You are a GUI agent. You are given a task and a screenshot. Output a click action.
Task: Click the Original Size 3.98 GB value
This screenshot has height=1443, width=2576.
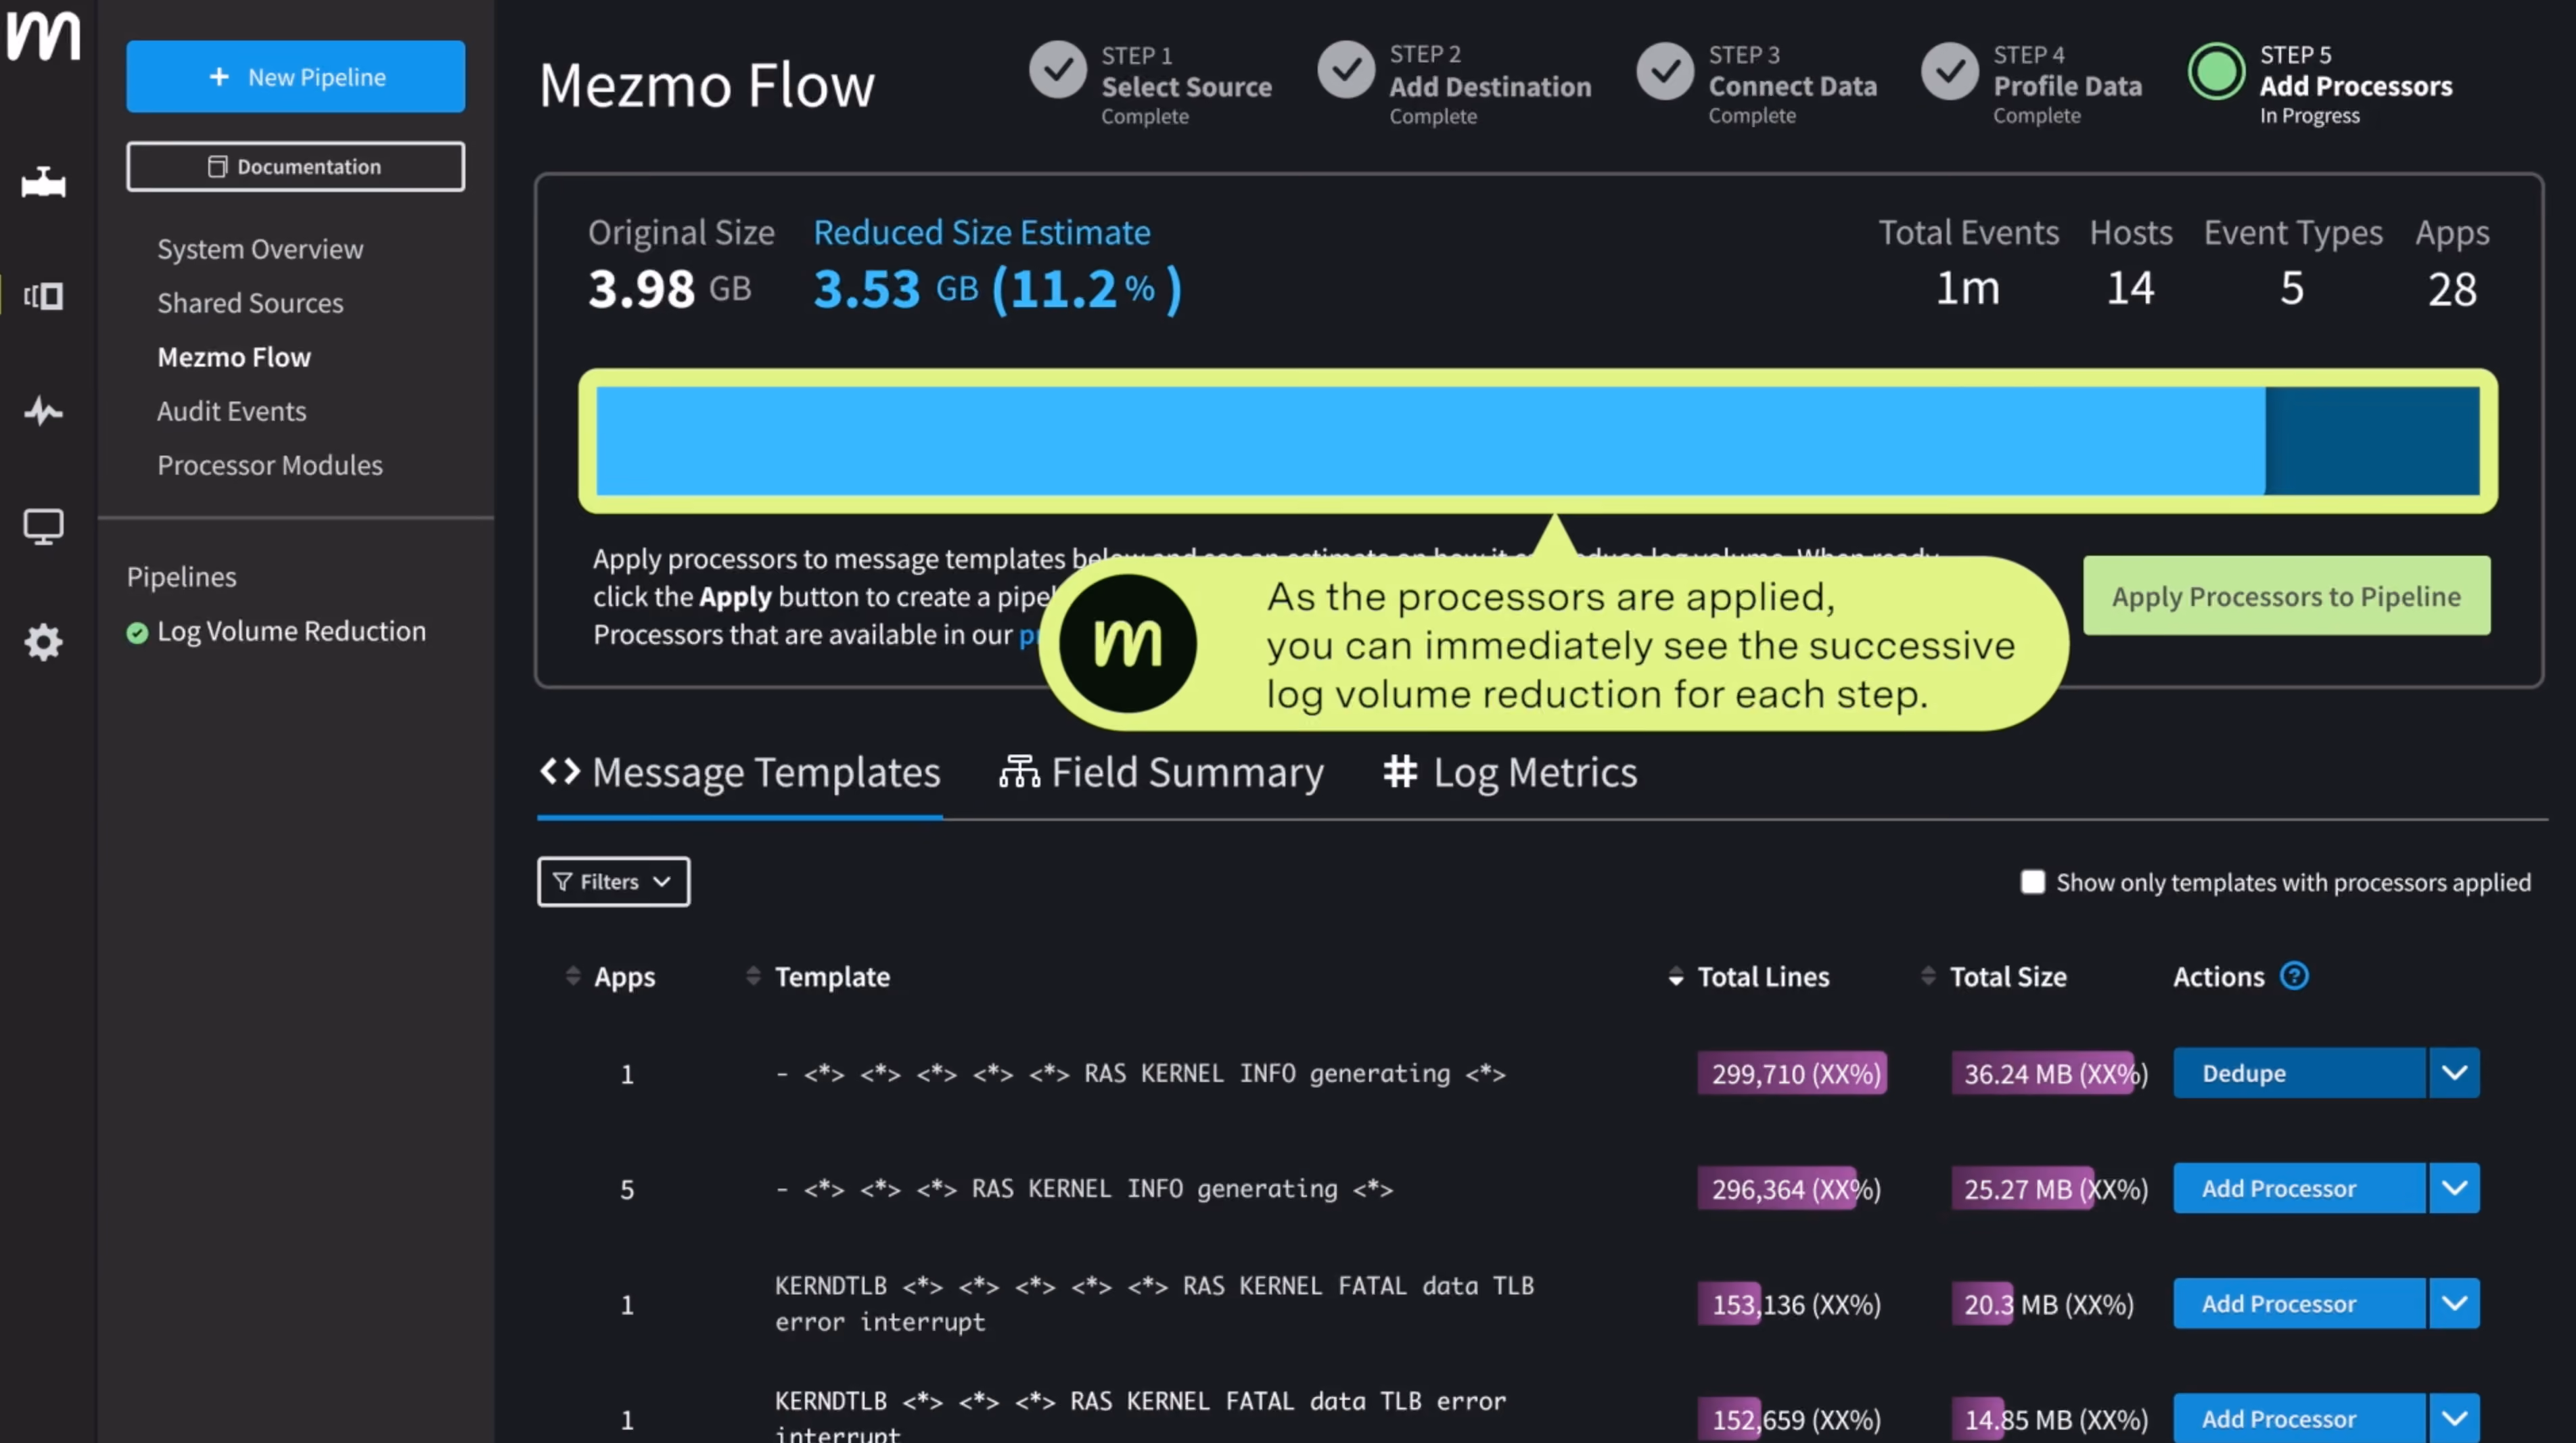coord(669,289)
